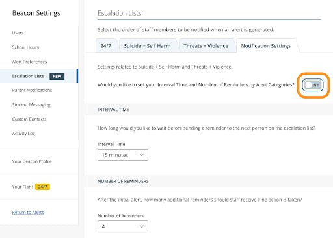The height and width of the screenshot is (238, 333).
Task: Switch to the 24/7 tab
Action: [x=106, y=46]
